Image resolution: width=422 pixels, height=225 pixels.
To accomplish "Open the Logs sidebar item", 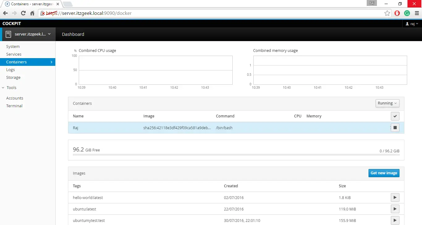I will (11, 70).
